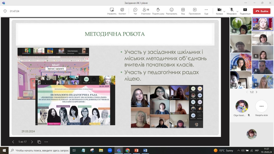Click the shield icon beside the timer
Screen dimensions: 274x154
click(5, 11)
